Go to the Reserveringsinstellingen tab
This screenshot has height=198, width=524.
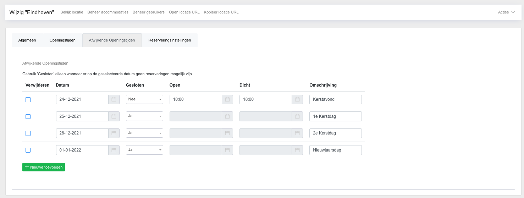coord(170,40)
